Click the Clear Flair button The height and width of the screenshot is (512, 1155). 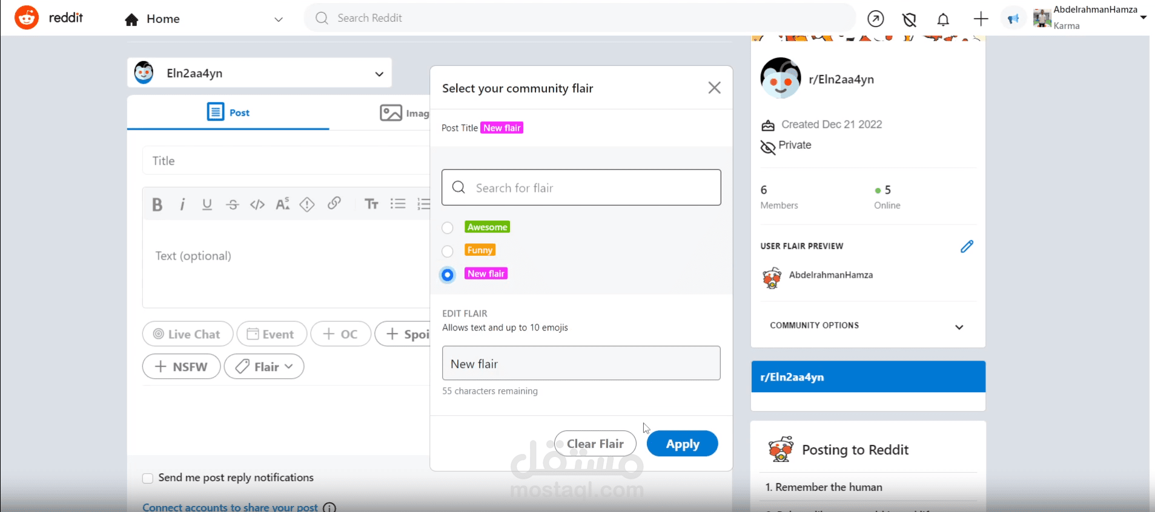595,444
